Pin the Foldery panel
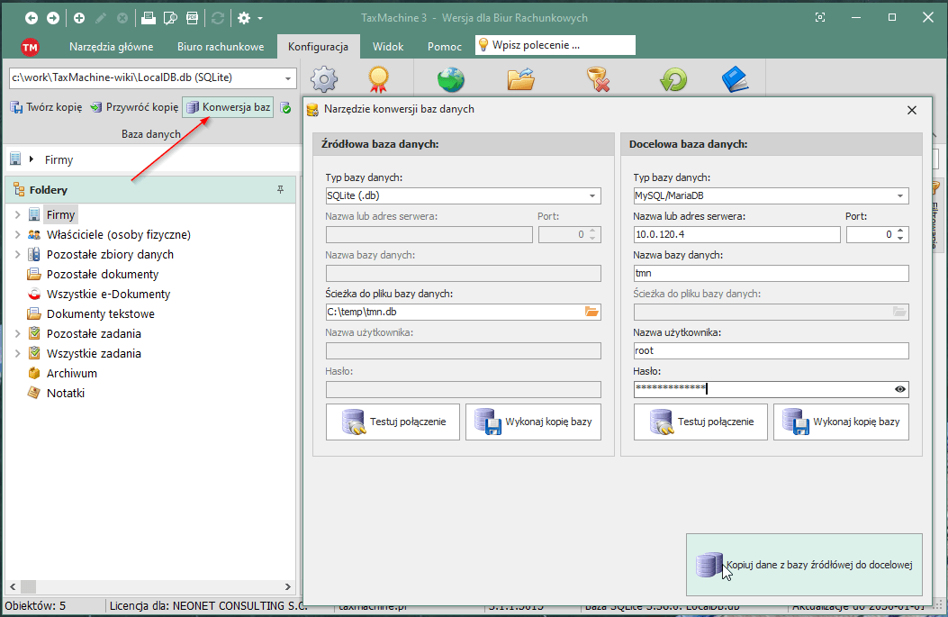The height and width of the screenshot is (617, 948). (280, 190)
